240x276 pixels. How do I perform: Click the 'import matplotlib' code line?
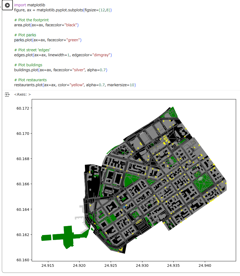click(x=30, y=5)
